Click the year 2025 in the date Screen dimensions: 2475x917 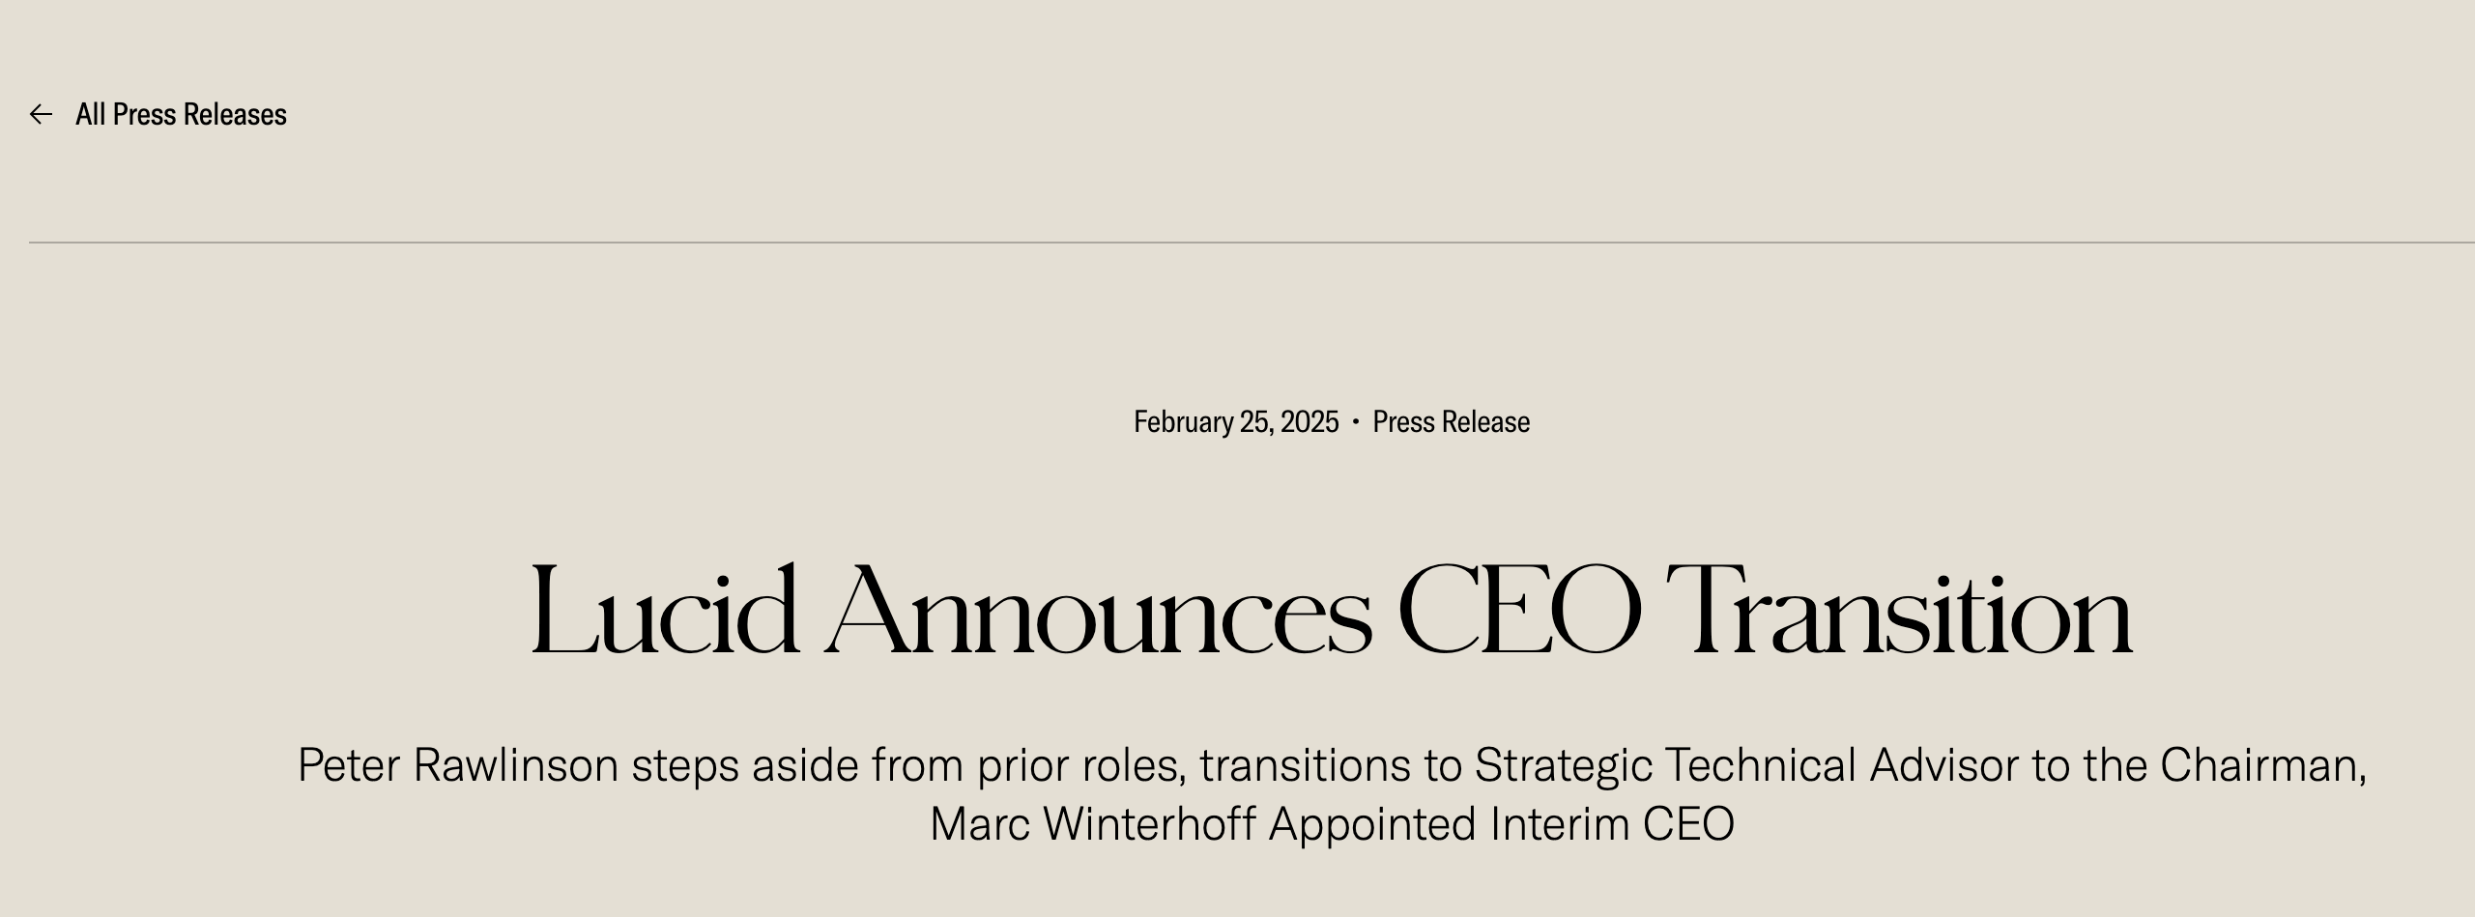click(x=1309, y=422)
